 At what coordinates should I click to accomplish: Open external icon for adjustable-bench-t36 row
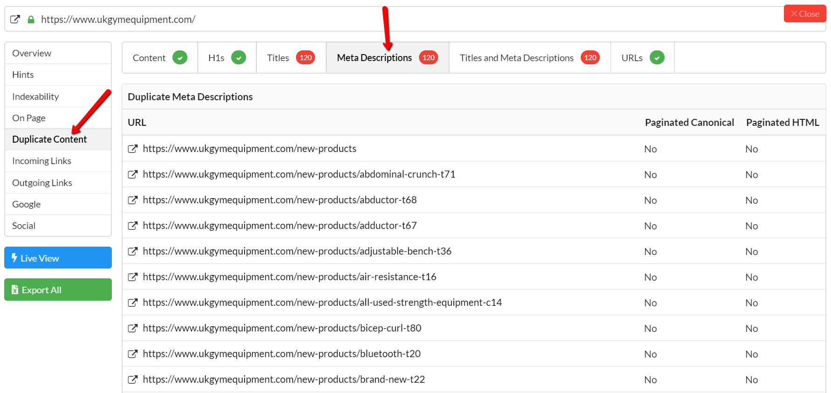(x=133, y=251)
